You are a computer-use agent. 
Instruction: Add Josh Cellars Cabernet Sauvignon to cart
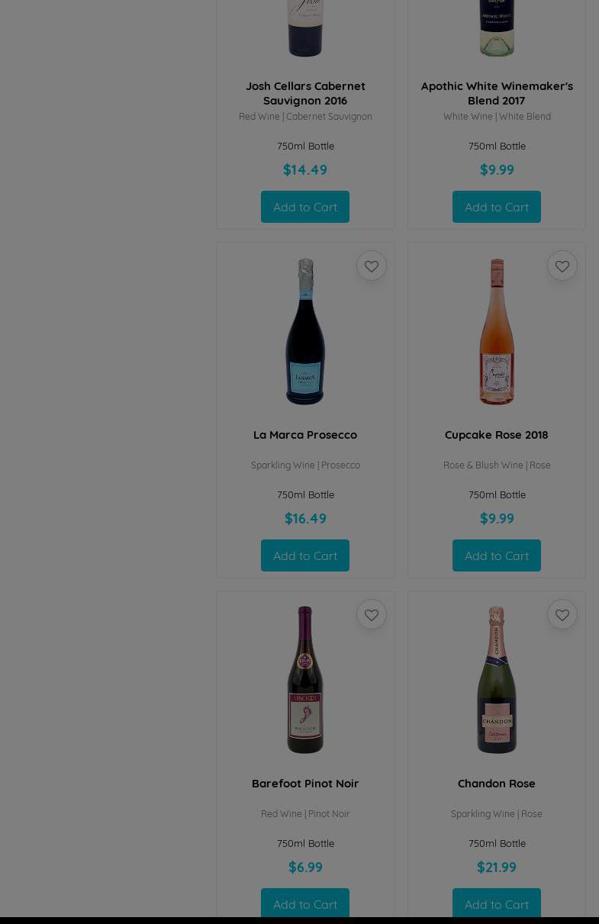(x=305, y=207)
